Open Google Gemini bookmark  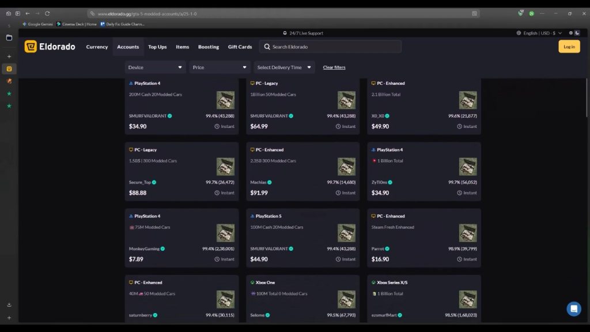37,24
